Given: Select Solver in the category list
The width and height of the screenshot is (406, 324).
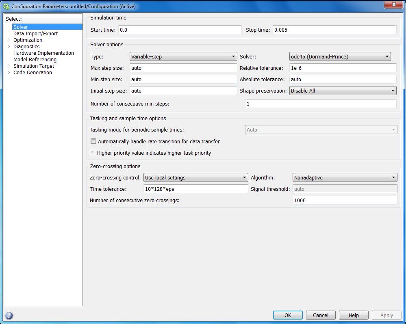Looking at the screenshot, I should tap(47, 27).
